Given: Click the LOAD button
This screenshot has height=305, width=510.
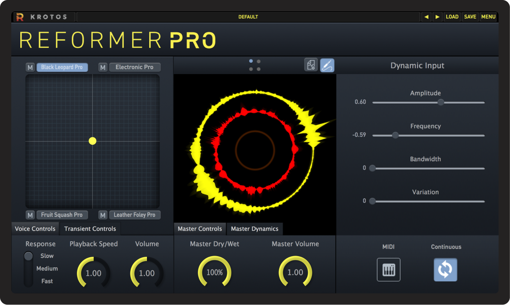Looking at the screenshot, I should (x=452, y=17).
